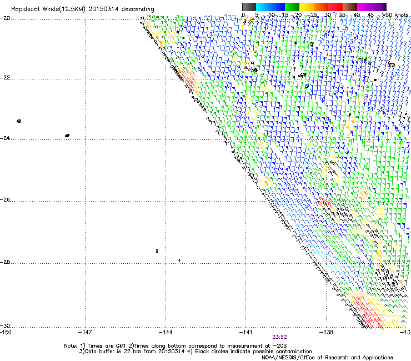Click the -144 longitude axis label
The height and width of the screenshot is (361, 411).
(x=166, y=333)
